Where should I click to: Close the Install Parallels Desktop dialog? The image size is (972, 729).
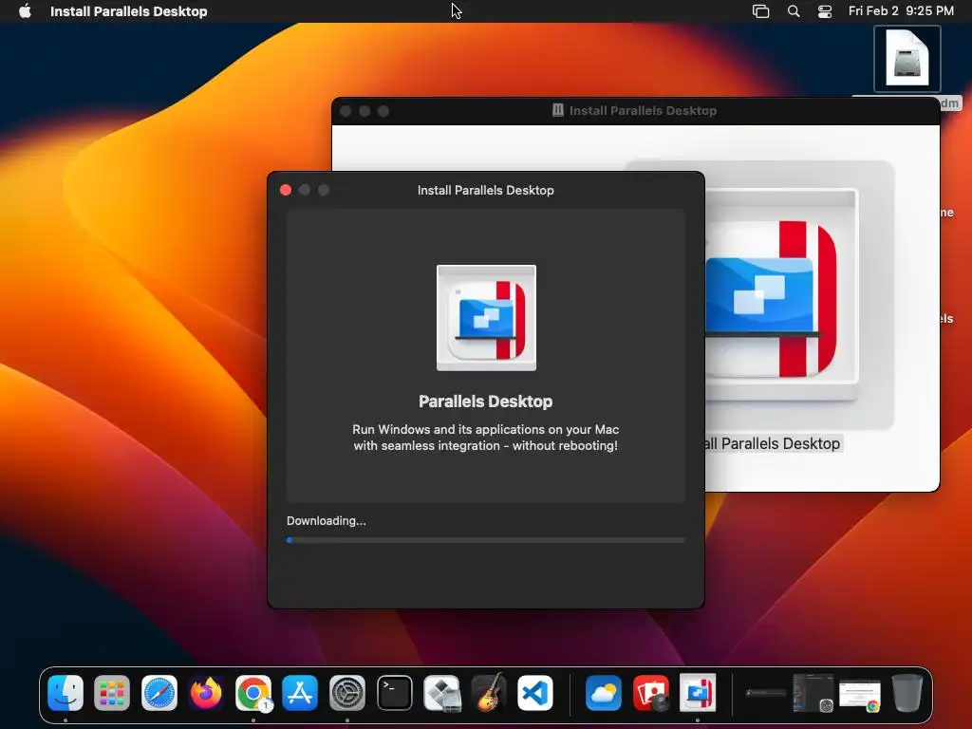pos(286,190)
